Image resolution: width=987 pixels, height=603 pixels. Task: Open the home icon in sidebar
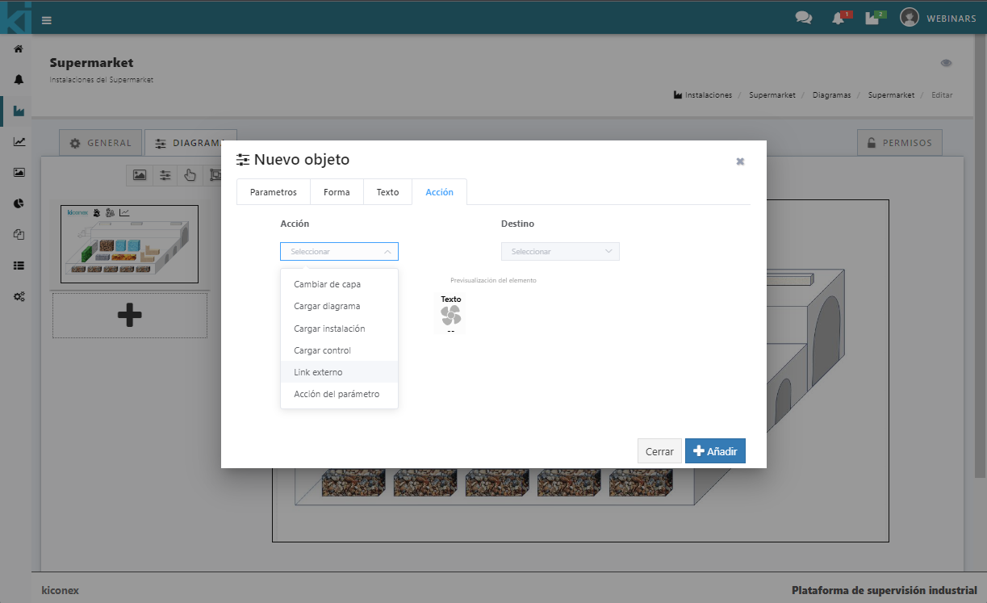[19, 49]
